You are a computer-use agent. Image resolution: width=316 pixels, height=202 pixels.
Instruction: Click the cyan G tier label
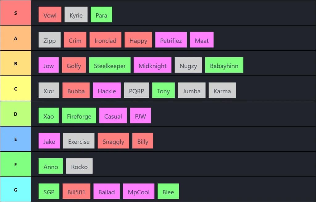pyautogui.click(x=15, y=190)
